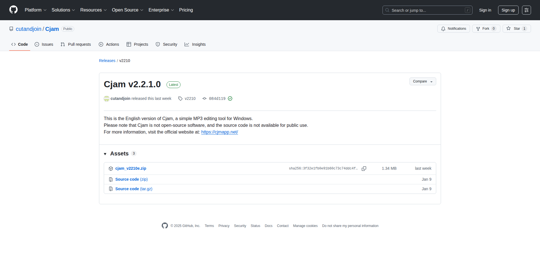The height and width of the screenshot is (264, 540).
Task: Expand the Resources navigation menu
Action: (x=93, y=10)
